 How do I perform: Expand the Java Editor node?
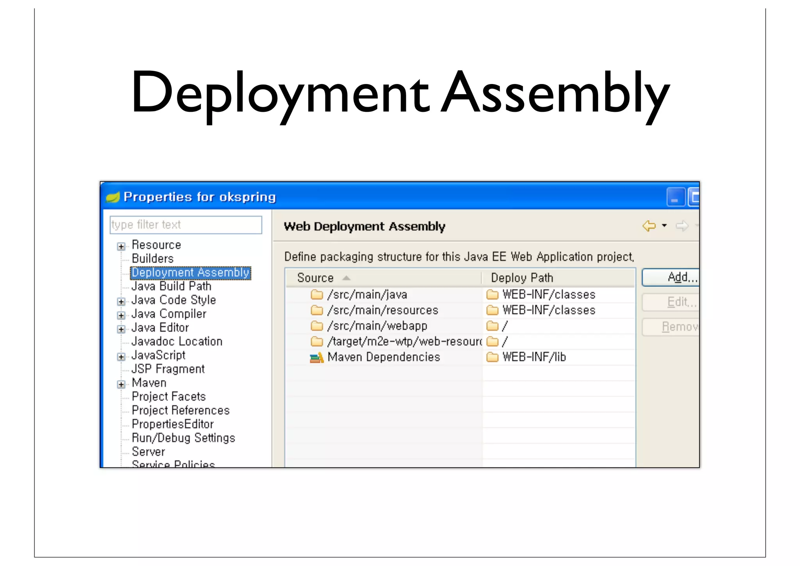point(121,329)
